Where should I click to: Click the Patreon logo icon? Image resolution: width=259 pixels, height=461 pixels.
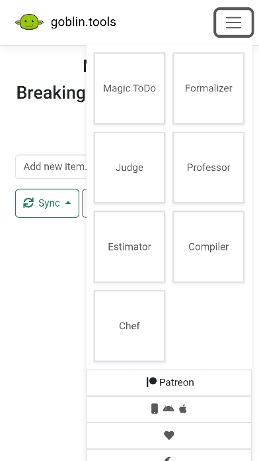click(151, 382)
